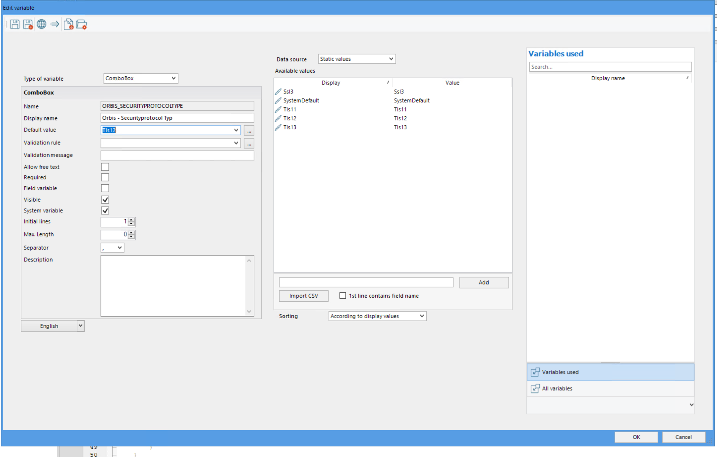This screenshot has height=457, width=717.
Task: Click the edit pencil next to Tls13
Action: point(278,127)
